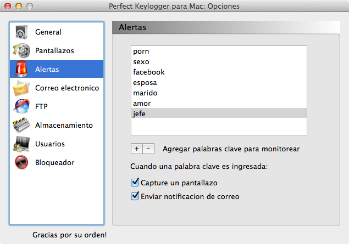Click the Bloqueador prohibition icon
The height and width of the screenshot is (244, 349).
pyautogui.click(x=21, y=162)
